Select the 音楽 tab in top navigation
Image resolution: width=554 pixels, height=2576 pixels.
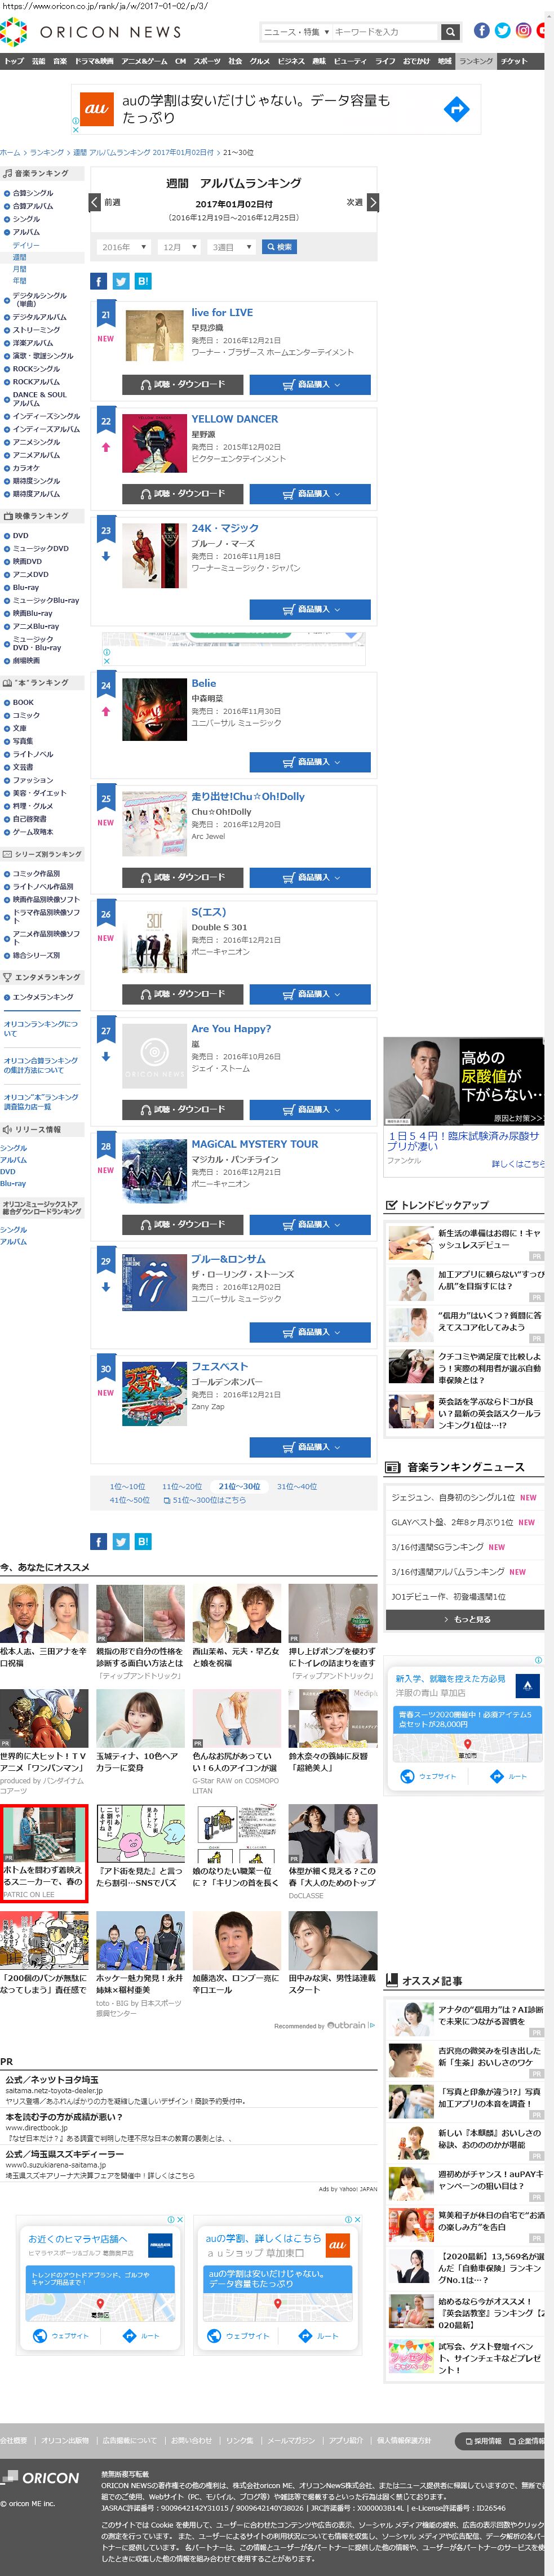60,61
